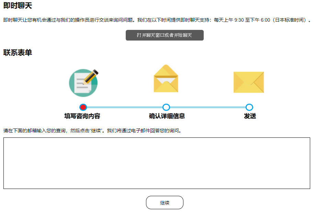Select the 发送 step circle
315x213 pixels.
point(249,107)
